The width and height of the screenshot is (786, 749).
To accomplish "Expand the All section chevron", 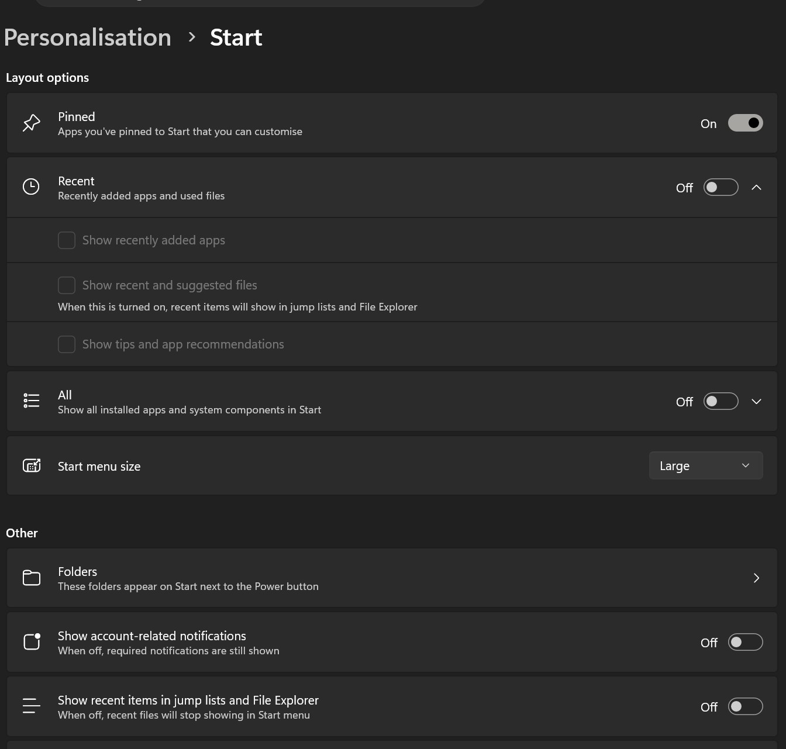I will 756,401.
